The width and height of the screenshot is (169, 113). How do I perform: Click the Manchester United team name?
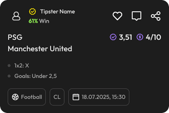tap(40, 49)
